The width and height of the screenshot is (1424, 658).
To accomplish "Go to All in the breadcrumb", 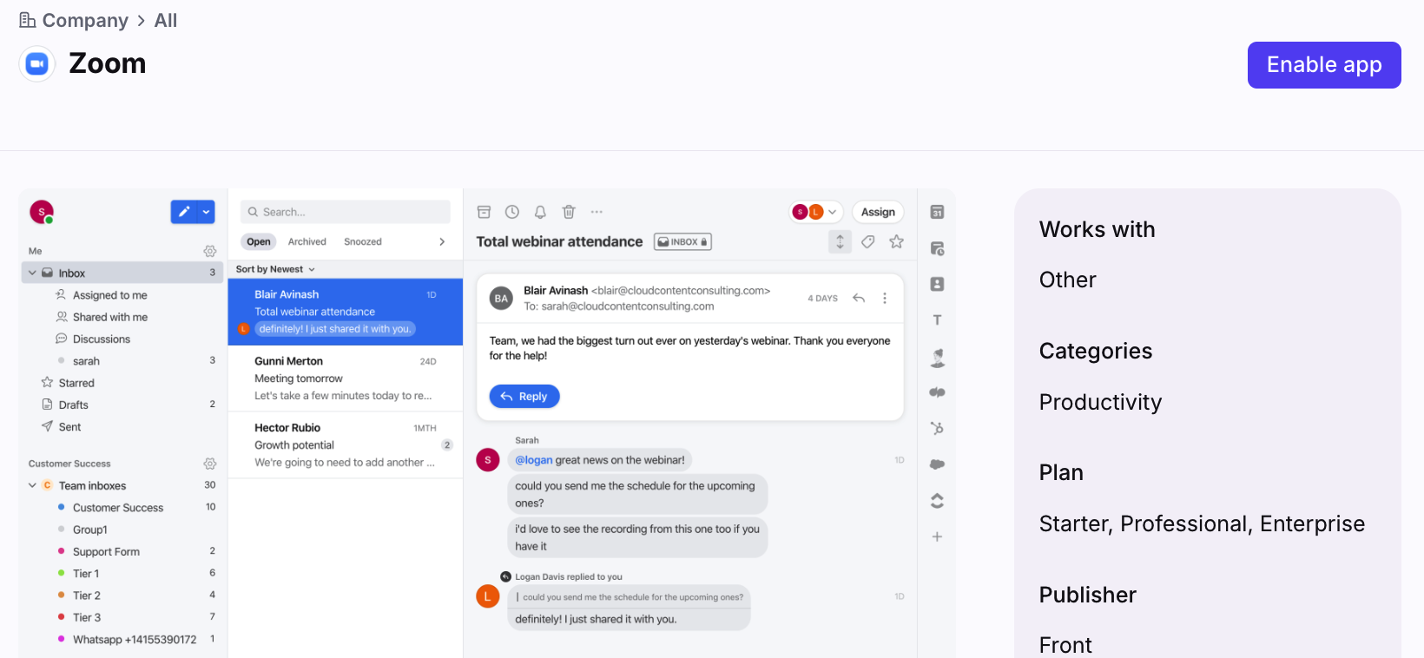I will (x=166, y=21).
